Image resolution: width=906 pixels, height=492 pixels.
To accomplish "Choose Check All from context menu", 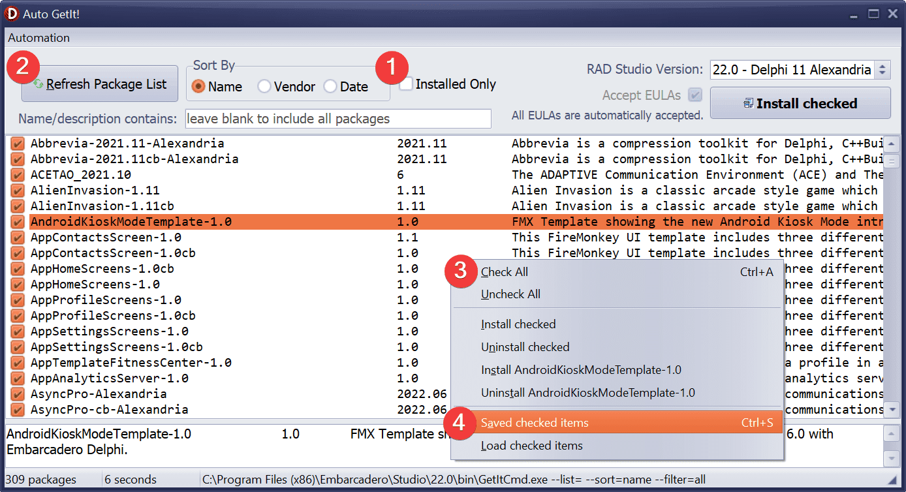I will tap(617, 272).
